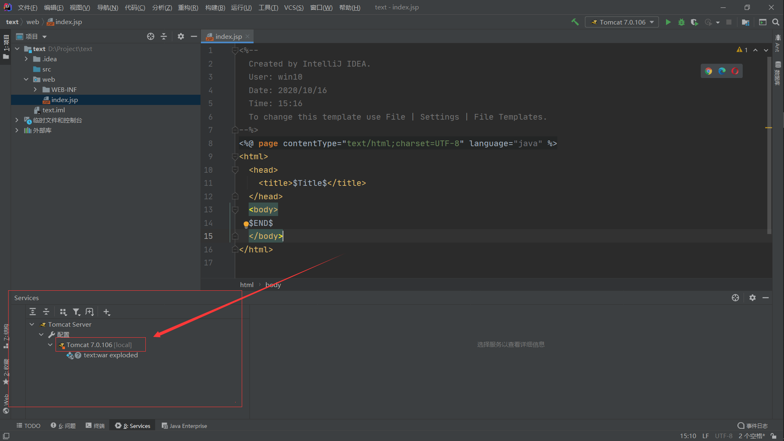Locate the opened file in Project panel

coord(151,36)
